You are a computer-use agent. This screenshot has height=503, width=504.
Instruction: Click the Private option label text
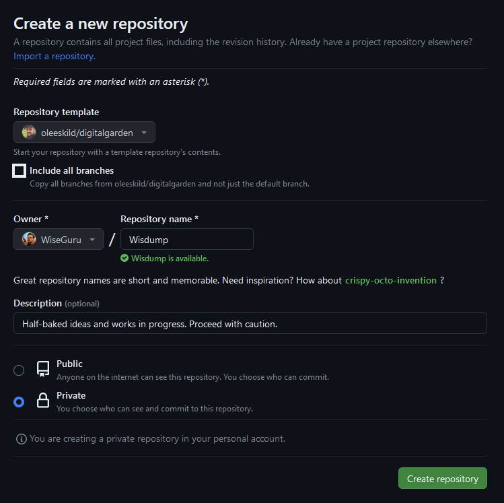pyautogui.click(x=71, y=395)
